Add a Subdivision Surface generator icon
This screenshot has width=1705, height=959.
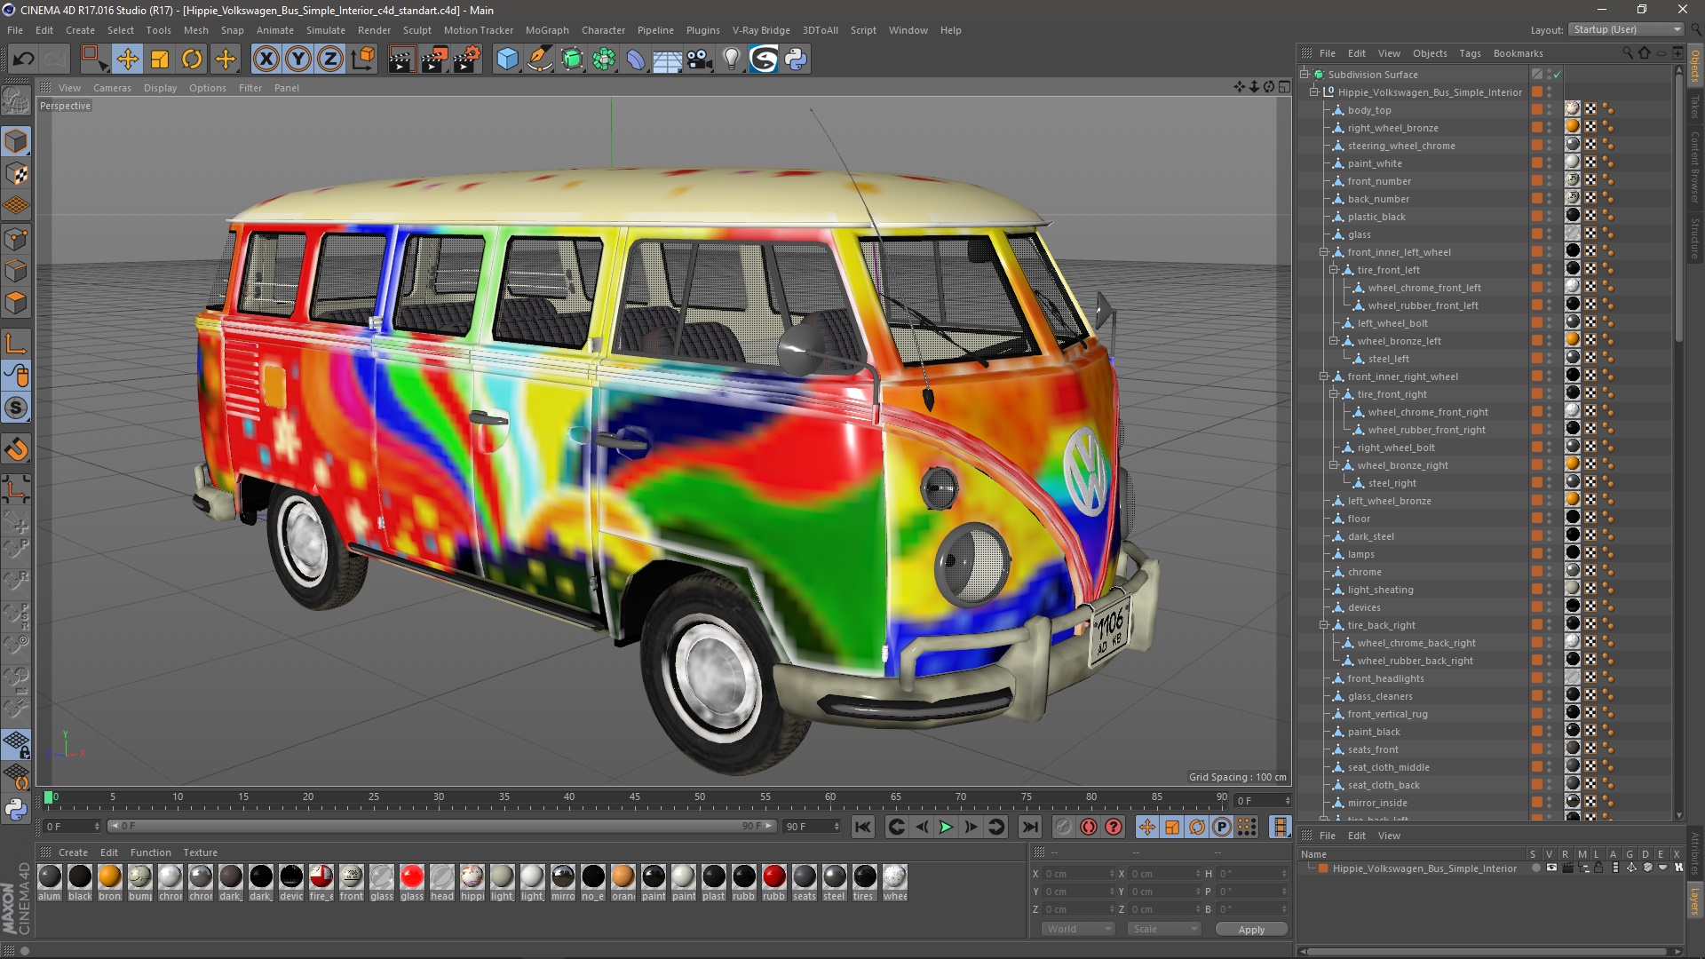tap(573, 59)
